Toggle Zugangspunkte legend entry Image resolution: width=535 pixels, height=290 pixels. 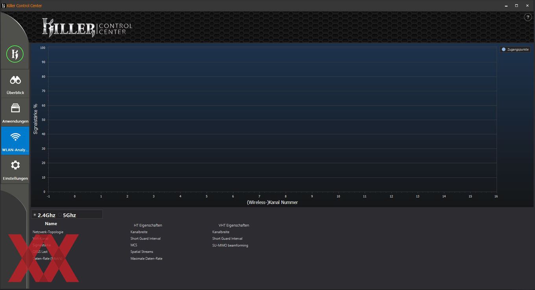(515, 49)
